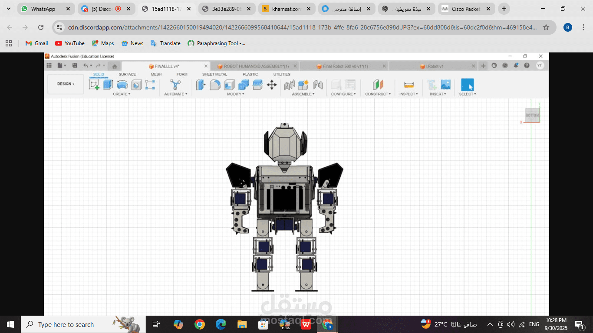Activate the Move/Copy cross-arrows tool
The image size is (593, 333).
pyautogui.click(x=272, y=85)
